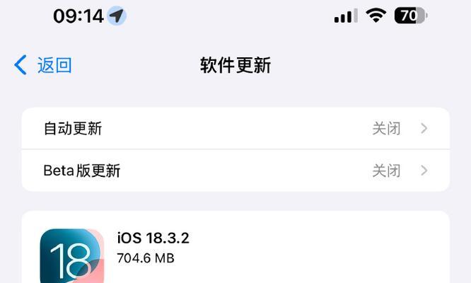
Task: Tap the blue back chevron icon
Action: click(x=21, y=65)
